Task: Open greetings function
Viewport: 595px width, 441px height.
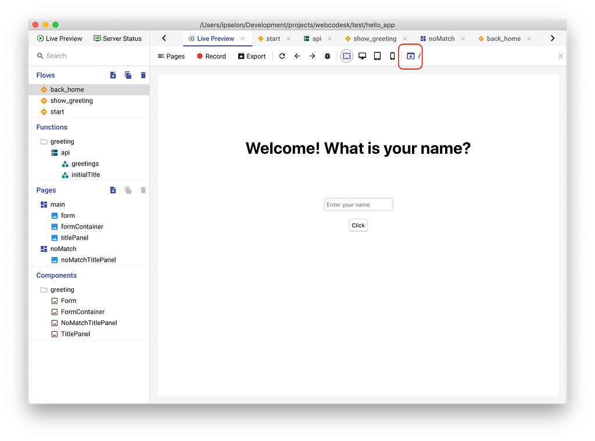Action: coord(89,164)
